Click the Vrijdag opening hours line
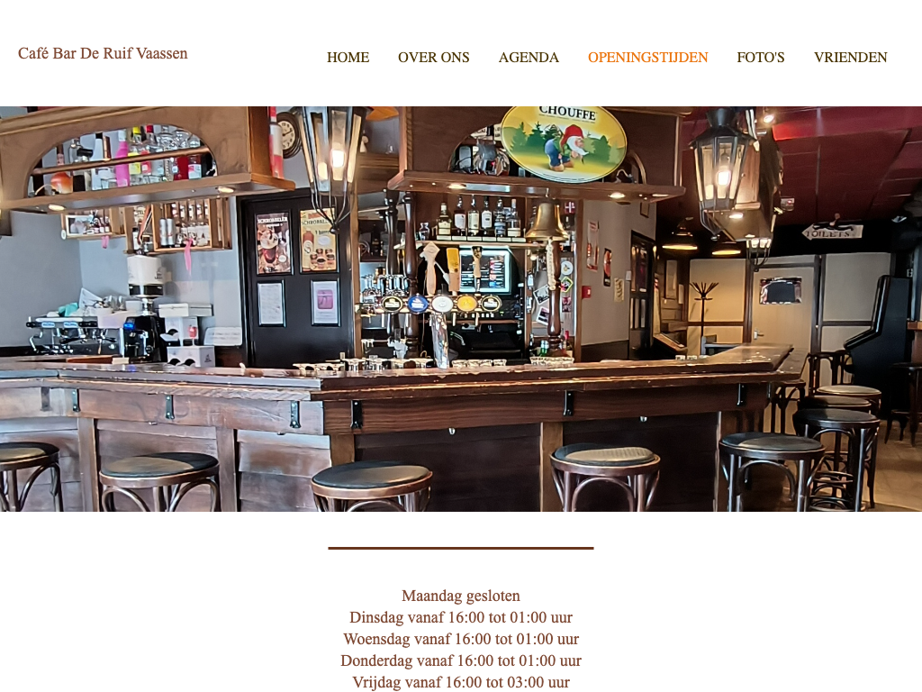Screen dimensions: 922x692 coord(461,683)
